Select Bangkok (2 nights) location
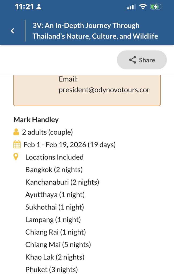 pos(54,170)
